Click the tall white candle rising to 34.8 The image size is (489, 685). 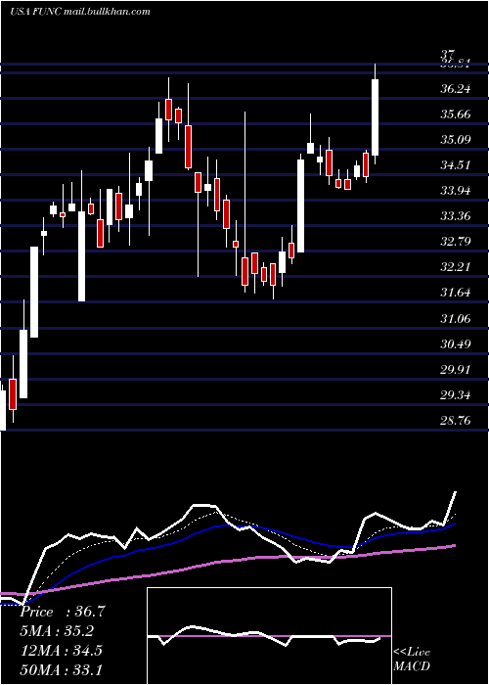tap(301, 205)
